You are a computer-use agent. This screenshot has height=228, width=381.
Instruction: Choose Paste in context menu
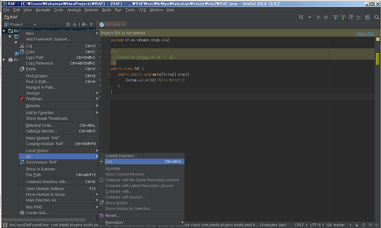click(59, 69)
